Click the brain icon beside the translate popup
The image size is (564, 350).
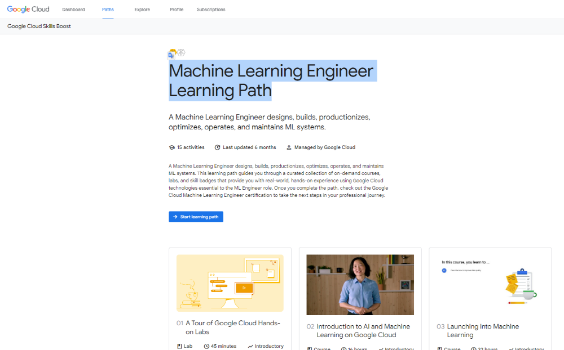click(x=181, y=52)
